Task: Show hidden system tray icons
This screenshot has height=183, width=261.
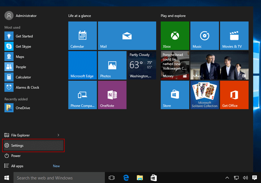Action: coord(227,178)
